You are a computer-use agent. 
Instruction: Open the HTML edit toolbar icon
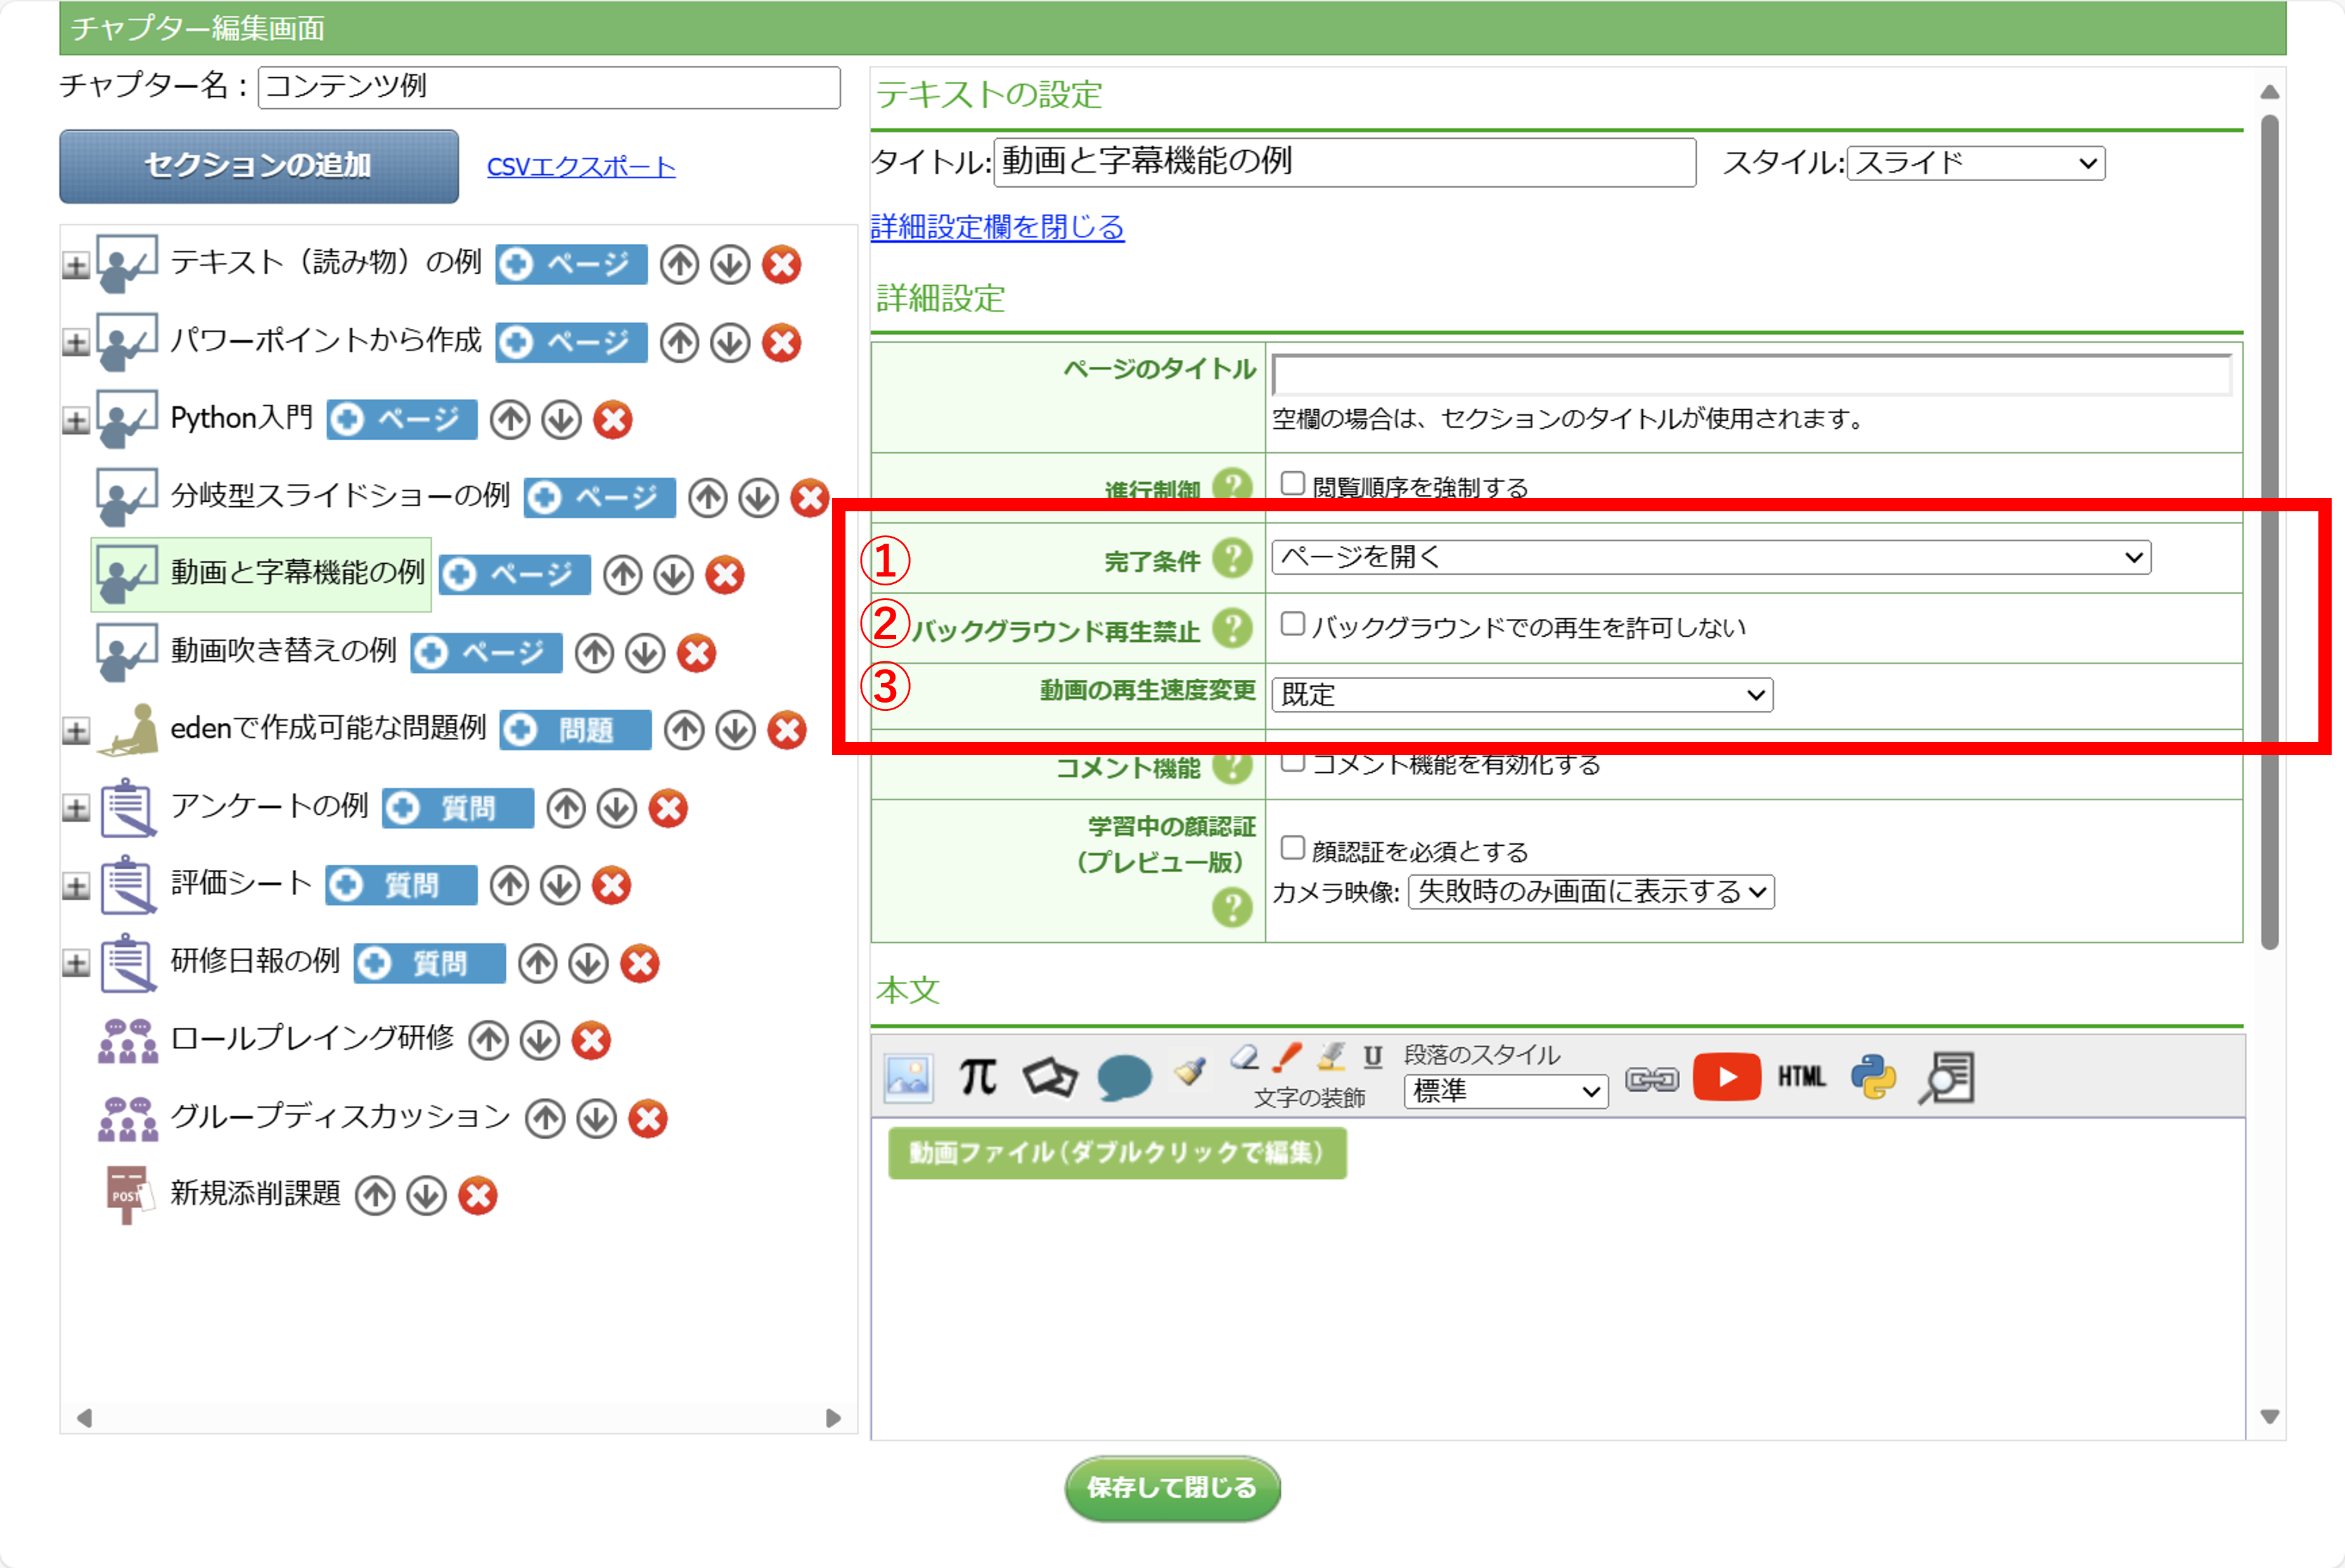1801,1077
